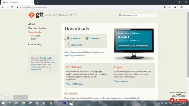Screen dimensions: 189x106
Task: Go back to the previous page
Action: pyautogui.click(x=3, y=7)
